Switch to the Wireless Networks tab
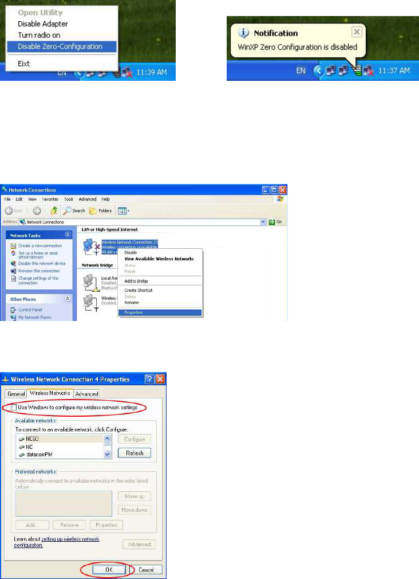This screenshot has height=579, width=419. [x=50, y=393]
